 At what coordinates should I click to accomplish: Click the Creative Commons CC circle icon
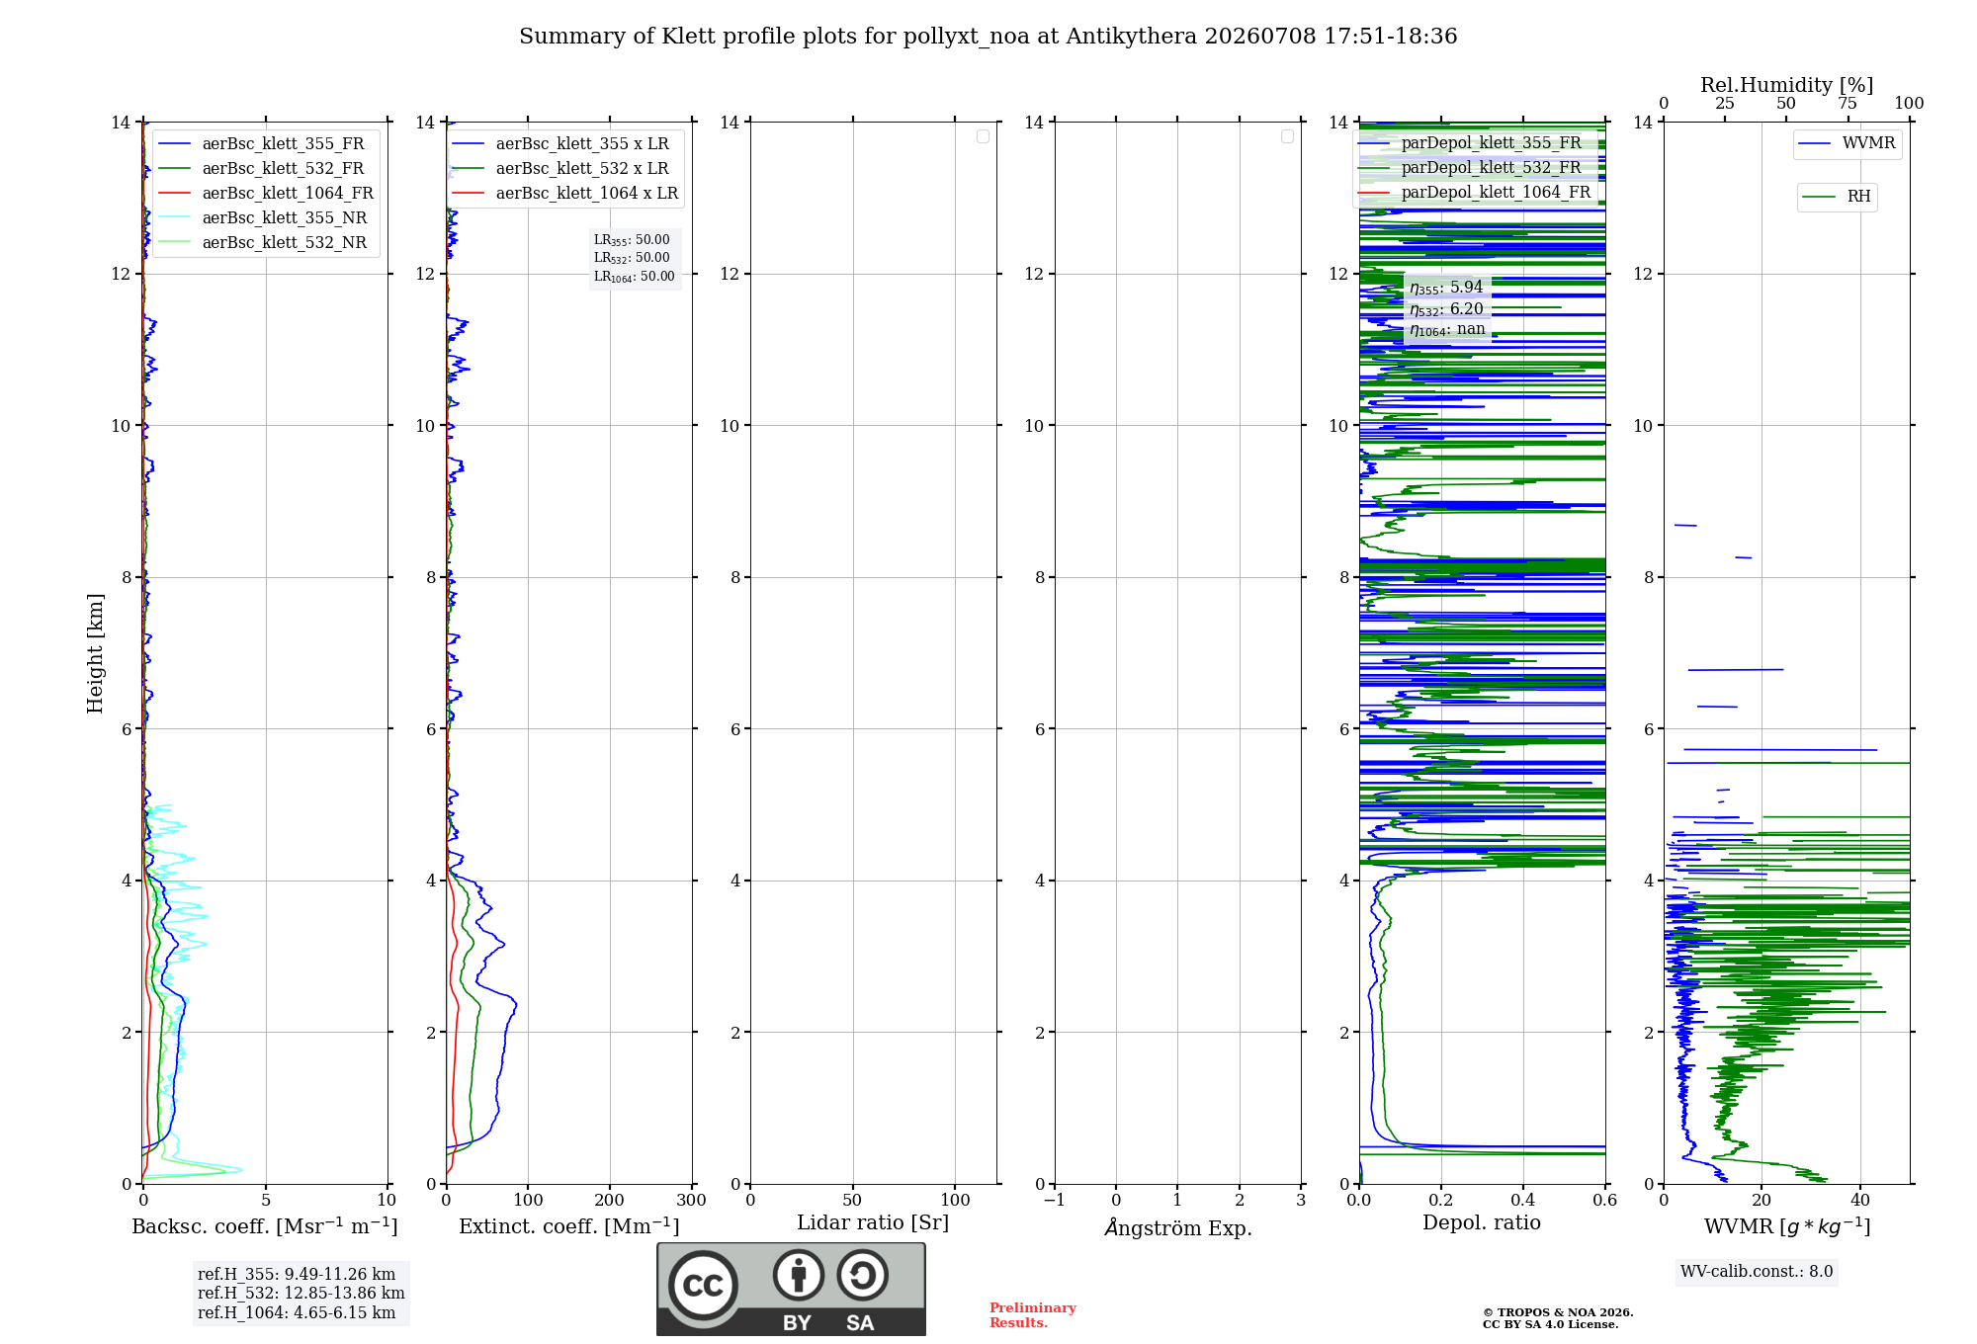pos(703,1286)
